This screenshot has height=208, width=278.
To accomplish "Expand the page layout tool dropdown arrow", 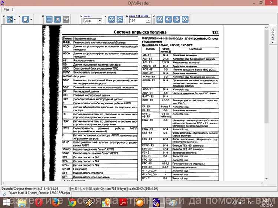I will (15, 19).
